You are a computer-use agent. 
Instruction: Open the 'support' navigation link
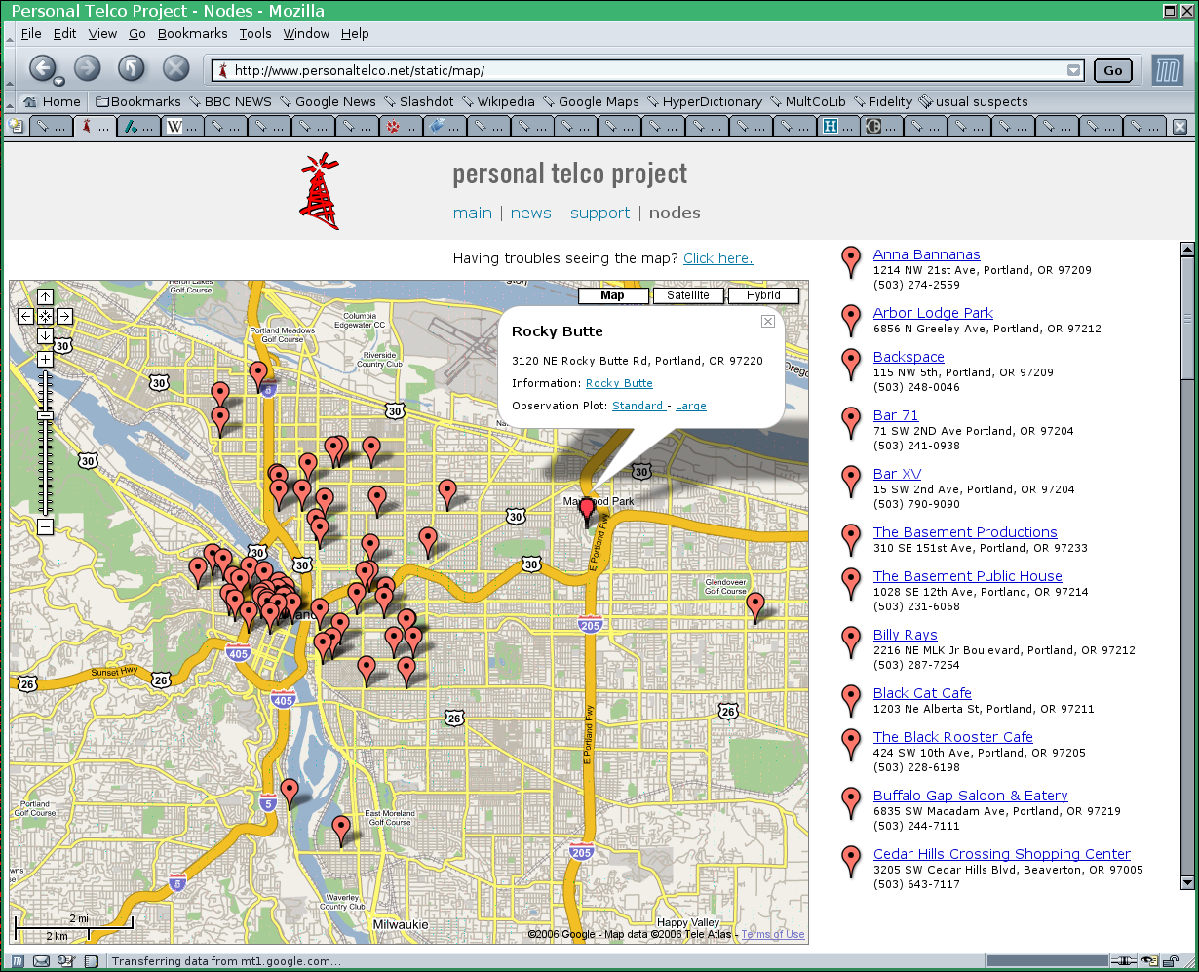[600, 213]
